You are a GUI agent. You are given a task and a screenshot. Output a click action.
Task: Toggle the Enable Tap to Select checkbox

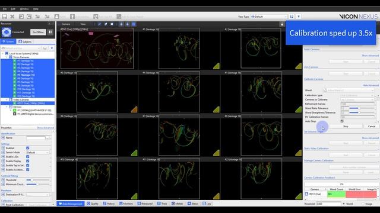pyautogui.click(x=28, y=165)
